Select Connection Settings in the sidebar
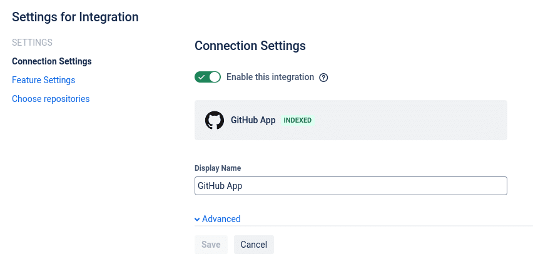The height and width of the screenshot is (279, 533). [52, 61]
